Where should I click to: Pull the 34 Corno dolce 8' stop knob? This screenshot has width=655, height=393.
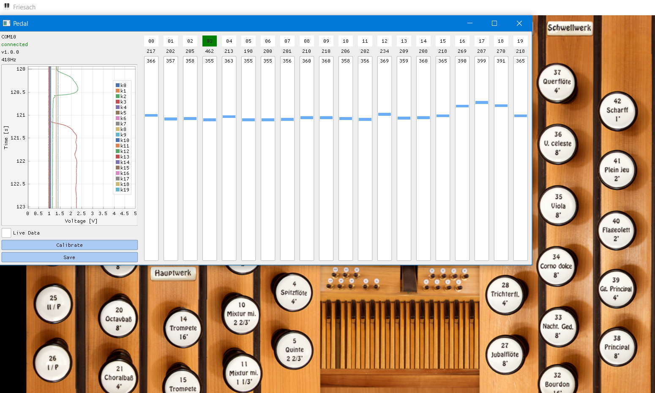(557, 267)
